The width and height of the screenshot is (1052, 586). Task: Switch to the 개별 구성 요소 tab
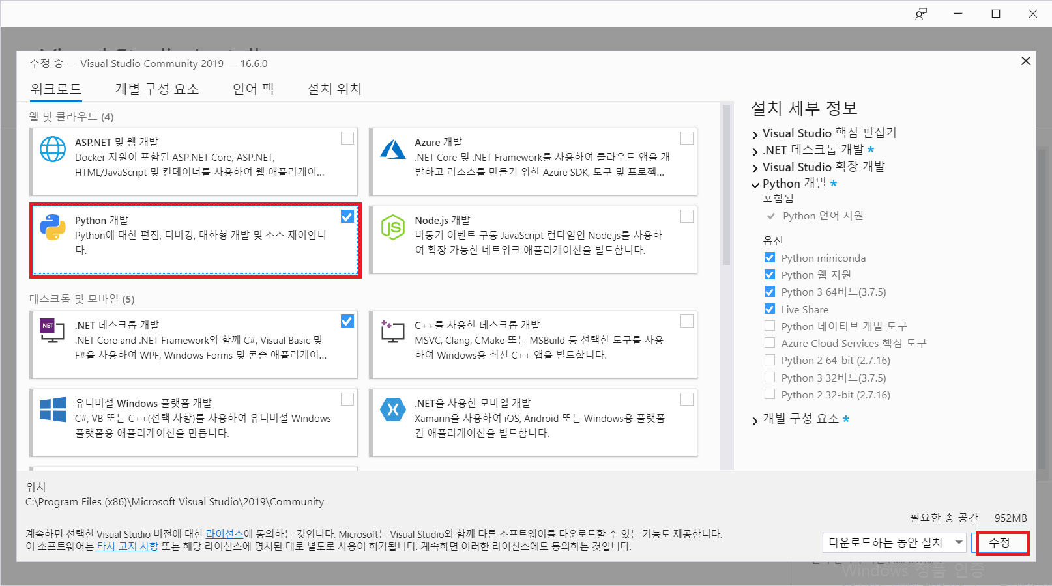tap(157, 89)
